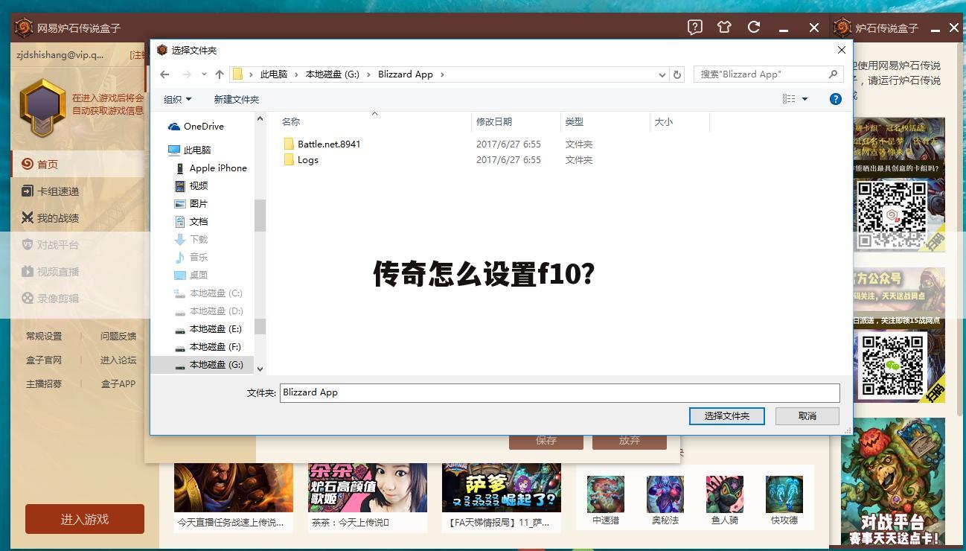Image resolution: width=966 pixels, height=551 pixels.
Task: Open file dialog help icon
Action: click(835, 99)
